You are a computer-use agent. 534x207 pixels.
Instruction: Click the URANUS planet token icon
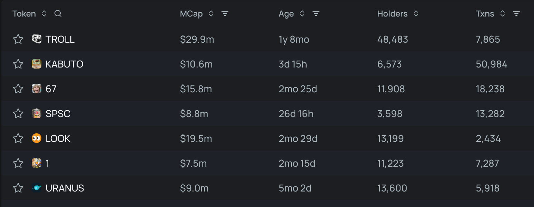37,188
